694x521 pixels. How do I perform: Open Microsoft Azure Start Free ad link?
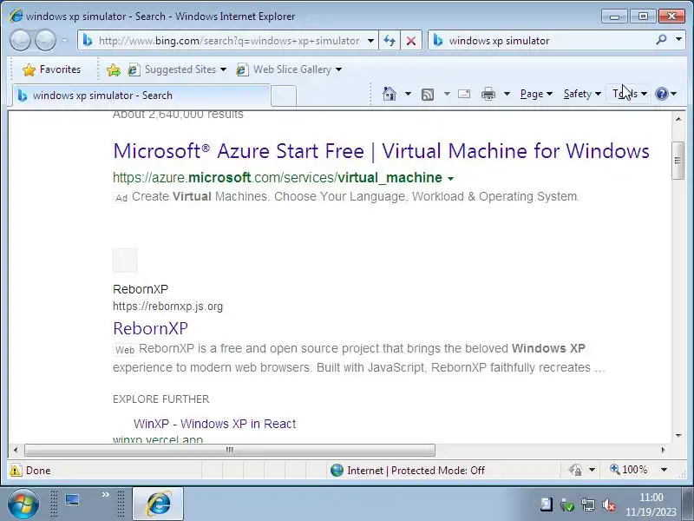pyautogui.click(x=381, y=151)
